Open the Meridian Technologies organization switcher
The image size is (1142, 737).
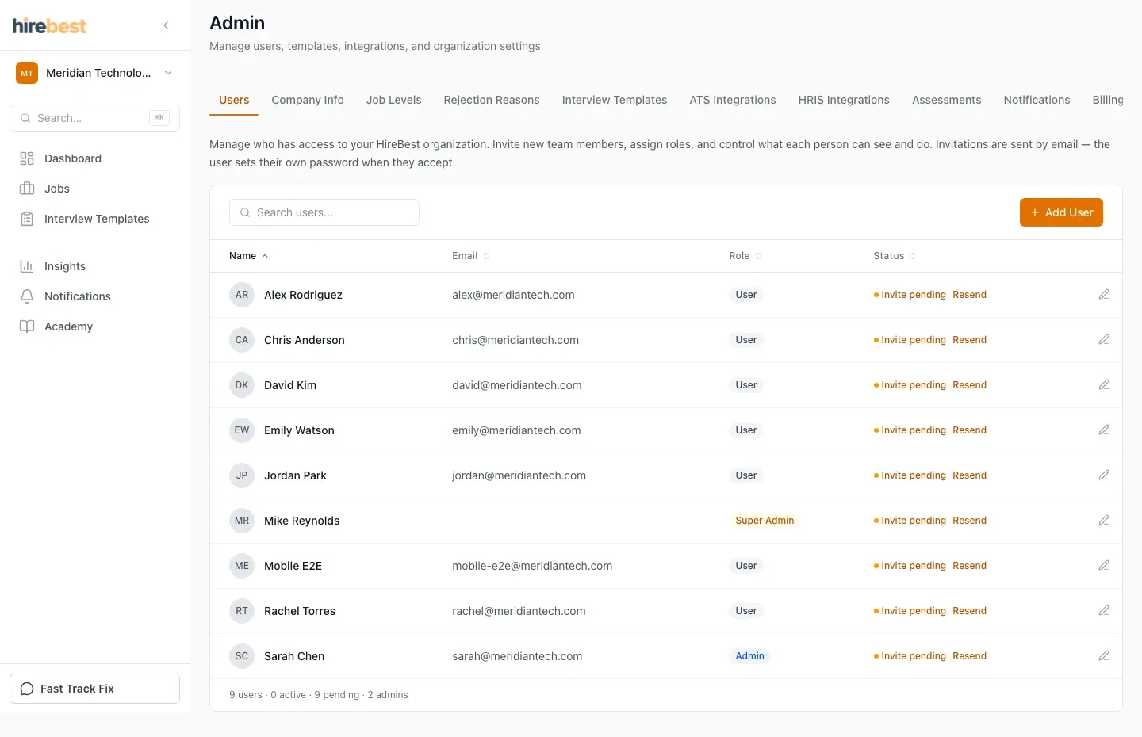tap(94, 73)
